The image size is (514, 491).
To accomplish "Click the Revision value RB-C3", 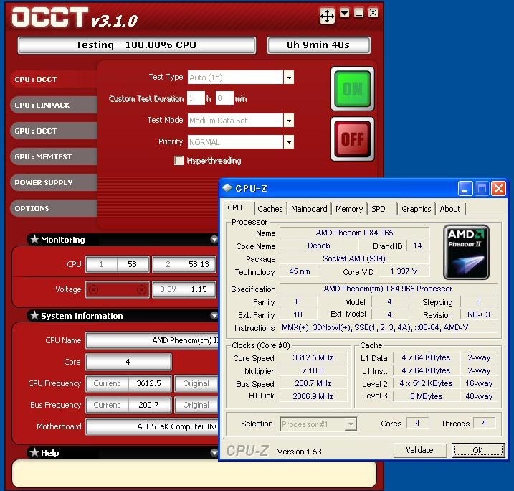I will coord(479,314).
